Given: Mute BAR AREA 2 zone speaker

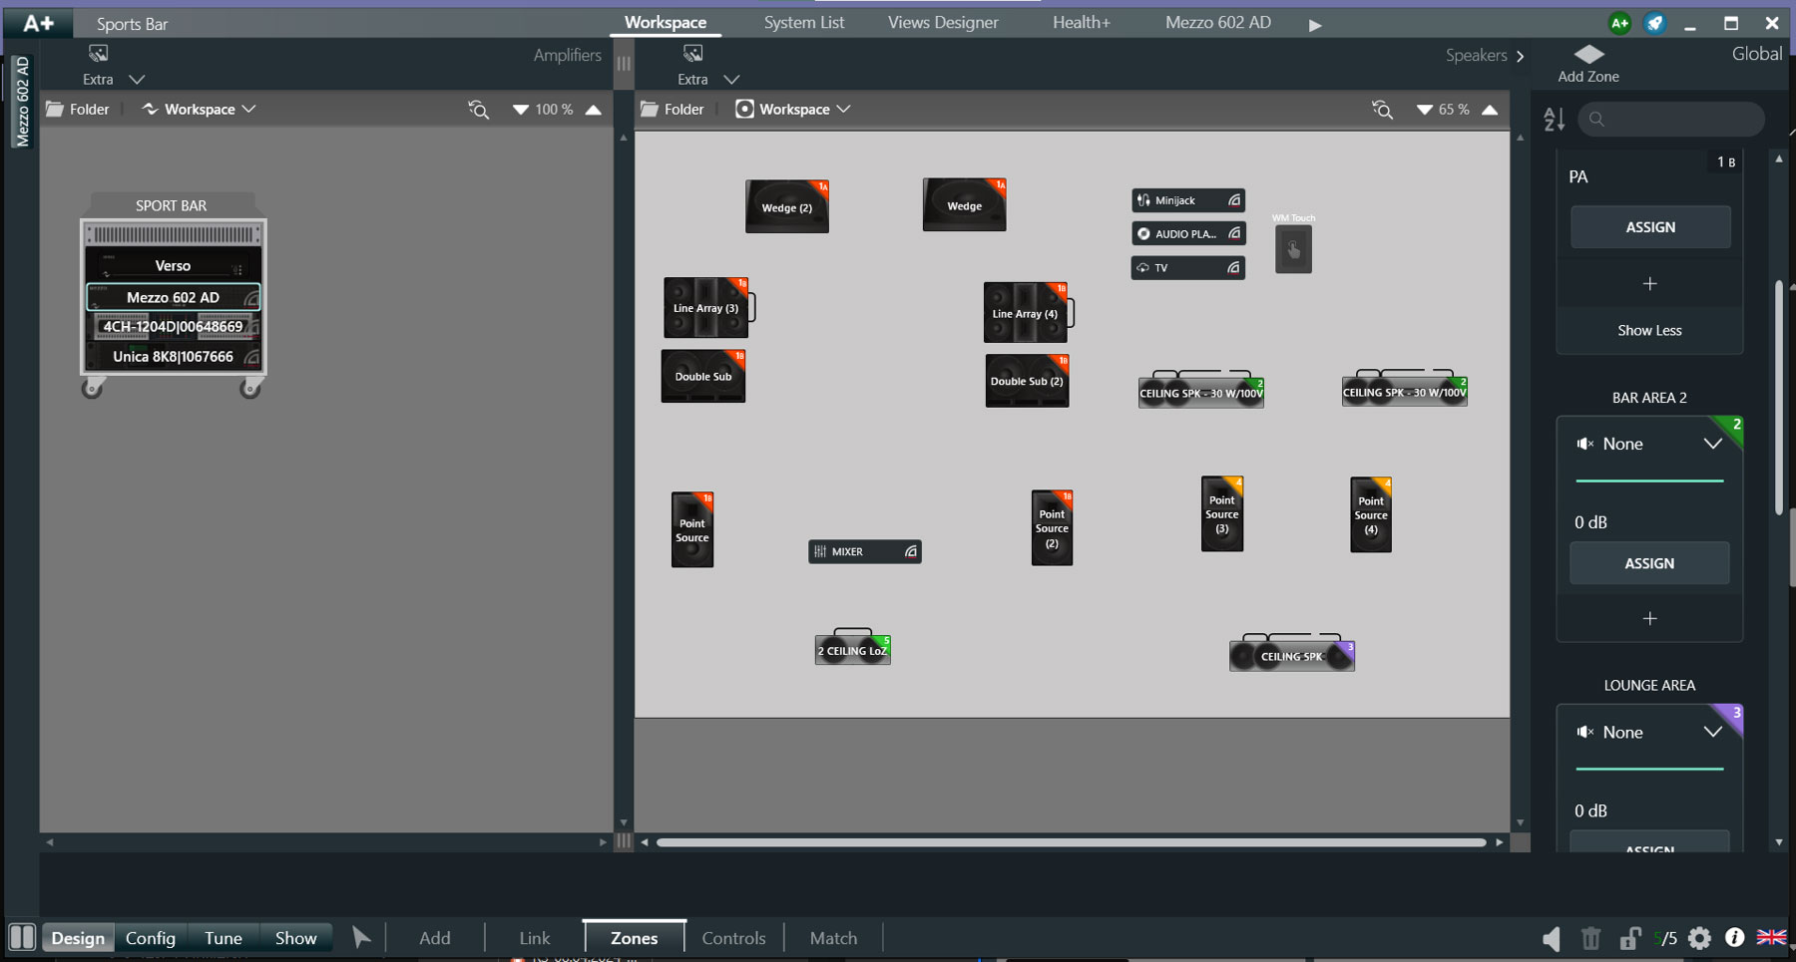Looking at the screenshot, I should point(1584,444).
